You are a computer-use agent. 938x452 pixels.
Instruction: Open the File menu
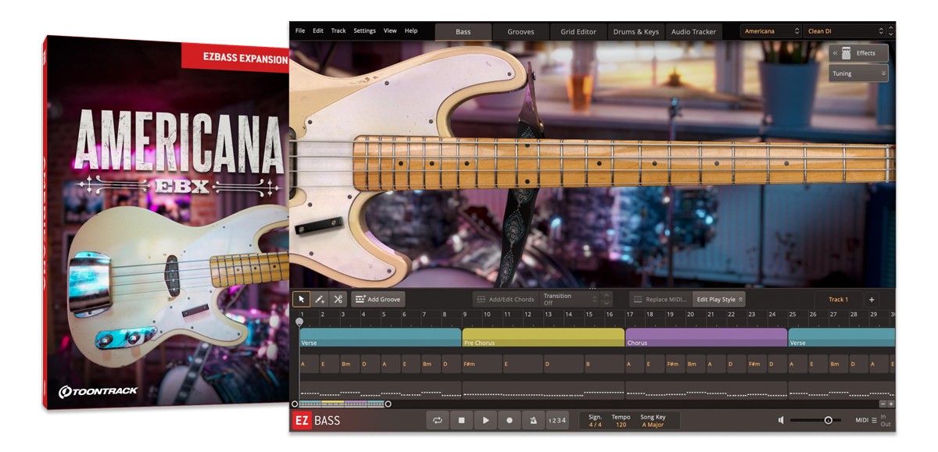tap(300, 31)
